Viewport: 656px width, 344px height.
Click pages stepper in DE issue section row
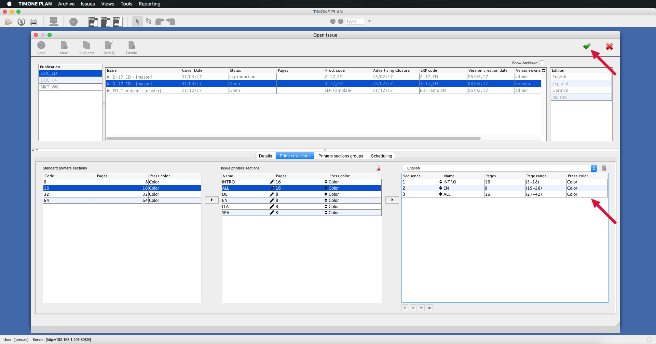coord(326,194)
